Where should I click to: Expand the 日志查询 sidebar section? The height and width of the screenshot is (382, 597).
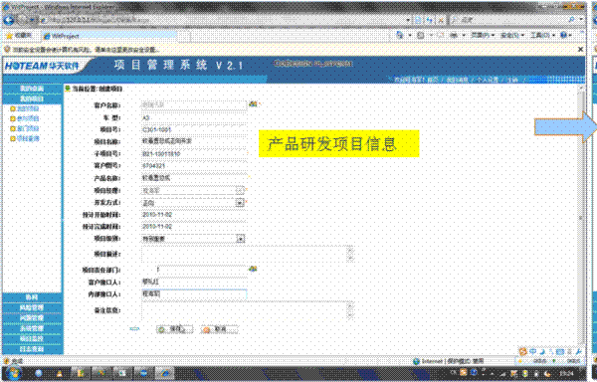[32, 348]
